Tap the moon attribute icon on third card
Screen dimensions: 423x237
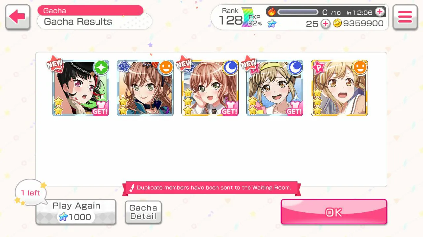231,67
